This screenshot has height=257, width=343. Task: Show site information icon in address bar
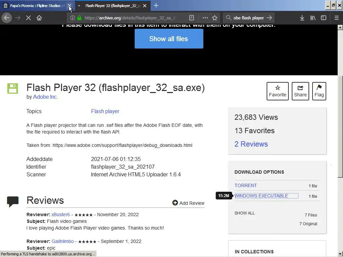[x=73, y=18]
